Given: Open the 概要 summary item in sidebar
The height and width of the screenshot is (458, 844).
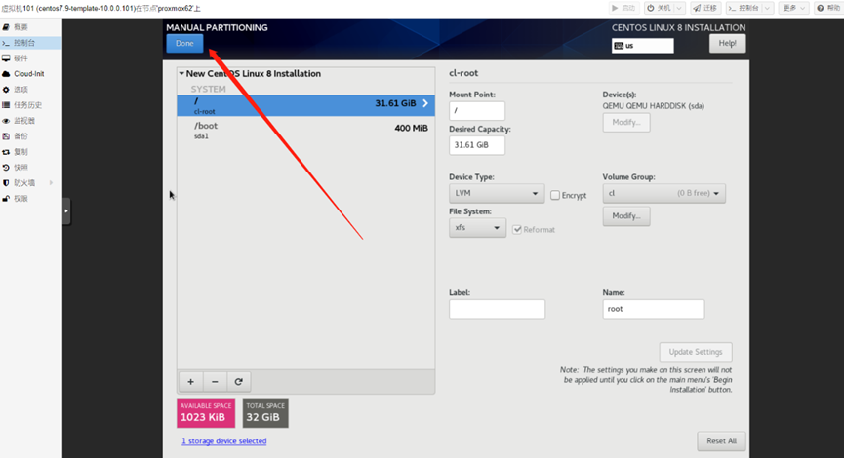Looking at the screenshot, I should [x=30, y=27].
